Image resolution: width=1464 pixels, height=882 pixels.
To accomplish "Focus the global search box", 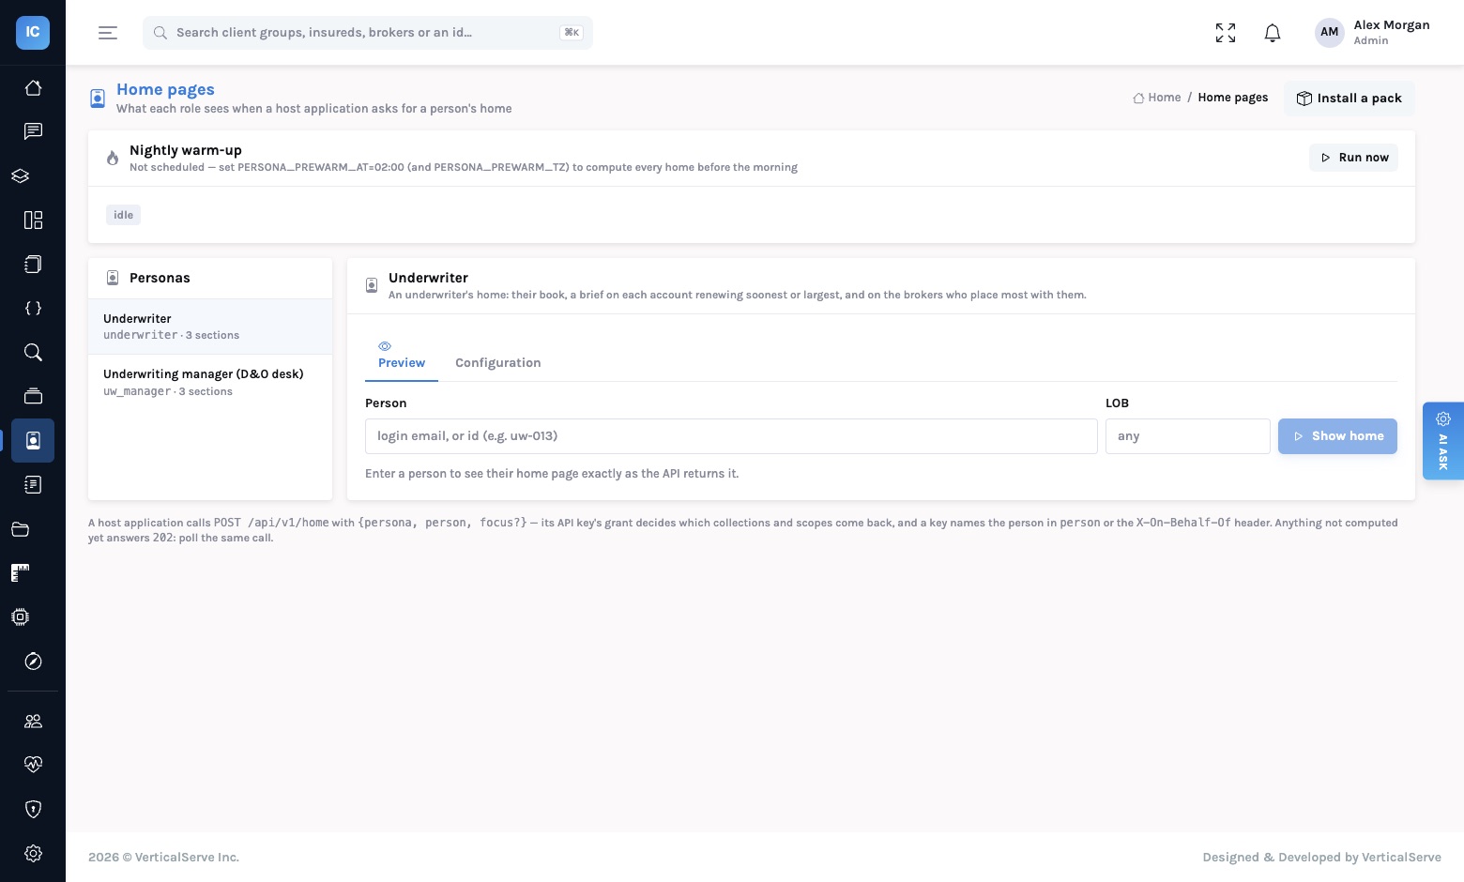I will (368, 33).
